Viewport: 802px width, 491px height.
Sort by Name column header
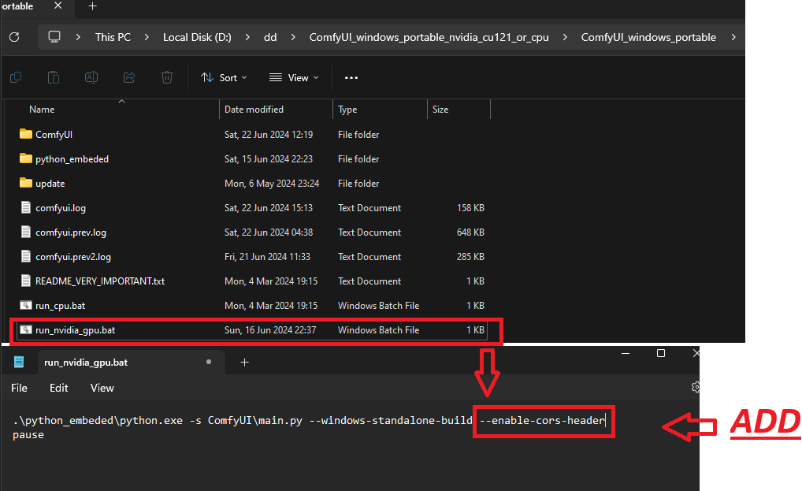(x=42, y=110)
